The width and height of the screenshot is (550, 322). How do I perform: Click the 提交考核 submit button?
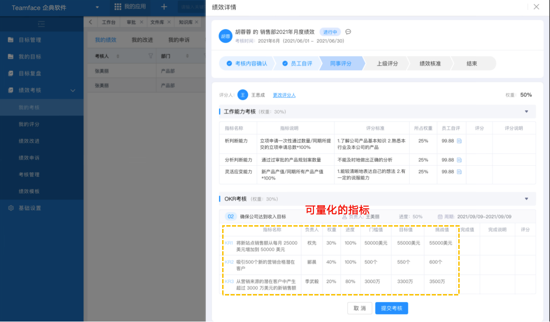click(391, 308)
